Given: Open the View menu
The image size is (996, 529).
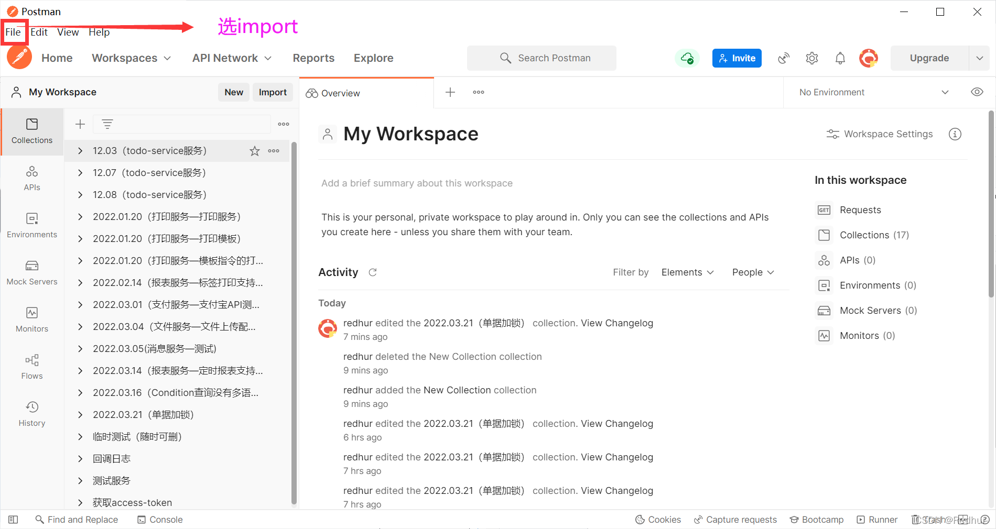Looking at the screenshot, I should pyautogui.click(x=68, y=32).
